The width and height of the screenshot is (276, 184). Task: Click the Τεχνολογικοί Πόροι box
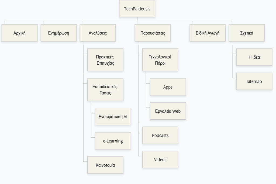(160, 60)
